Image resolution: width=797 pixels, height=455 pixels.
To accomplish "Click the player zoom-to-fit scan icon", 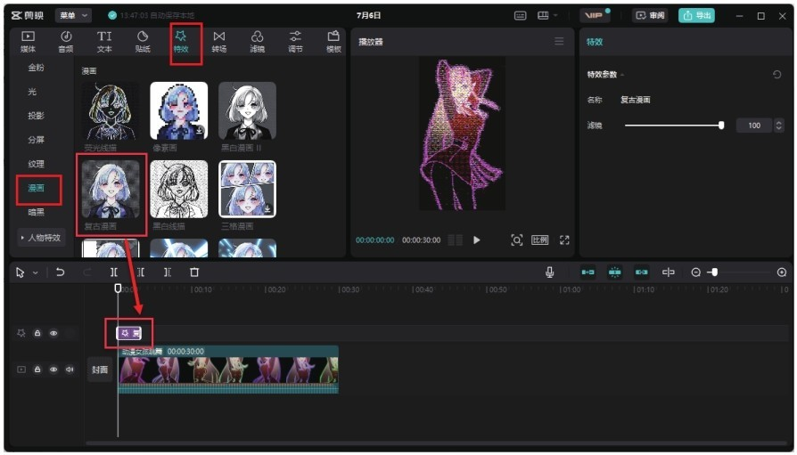I will [x=516, y=240].
